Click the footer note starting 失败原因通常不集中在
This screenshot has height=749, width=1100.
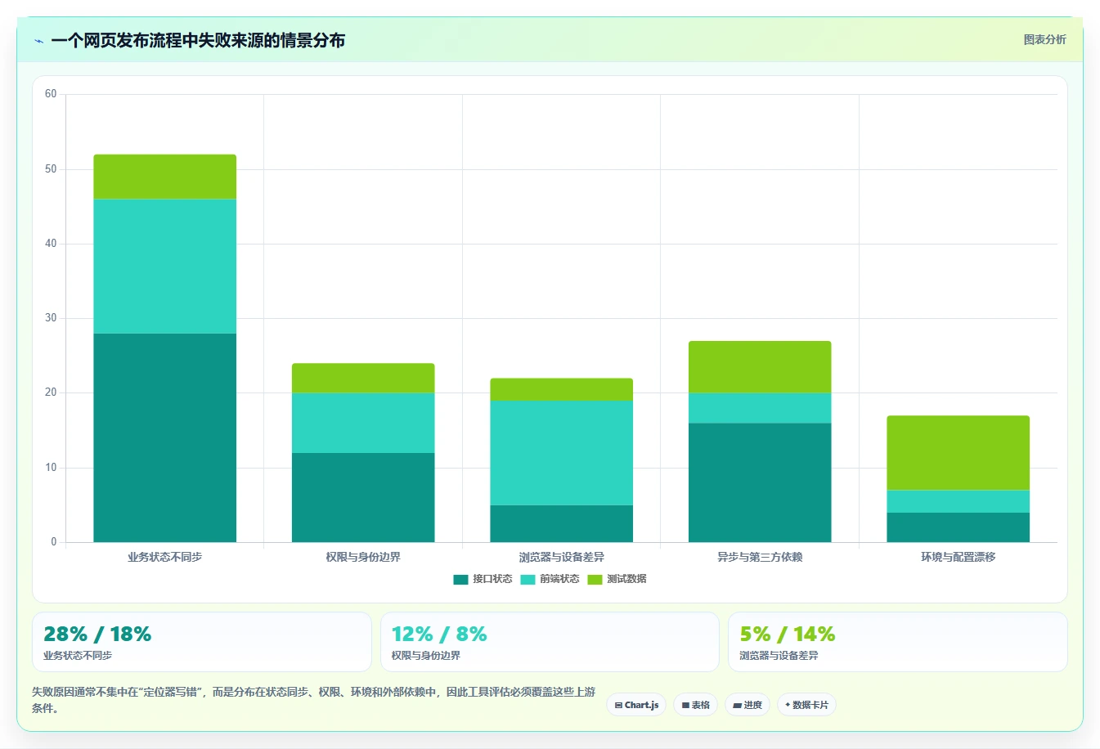tap(313, 700)
